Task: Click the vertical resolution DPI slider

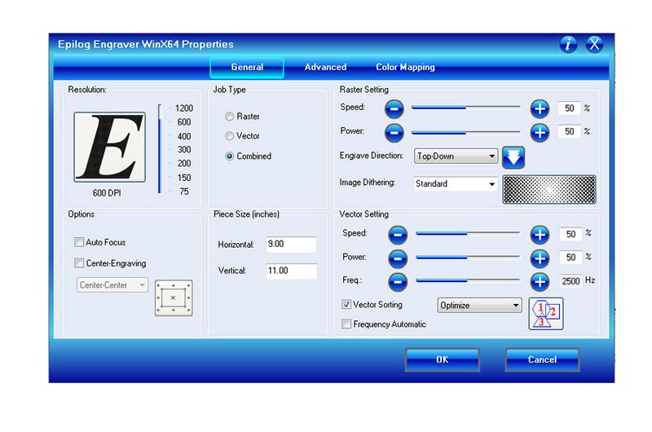Action: 159,149
